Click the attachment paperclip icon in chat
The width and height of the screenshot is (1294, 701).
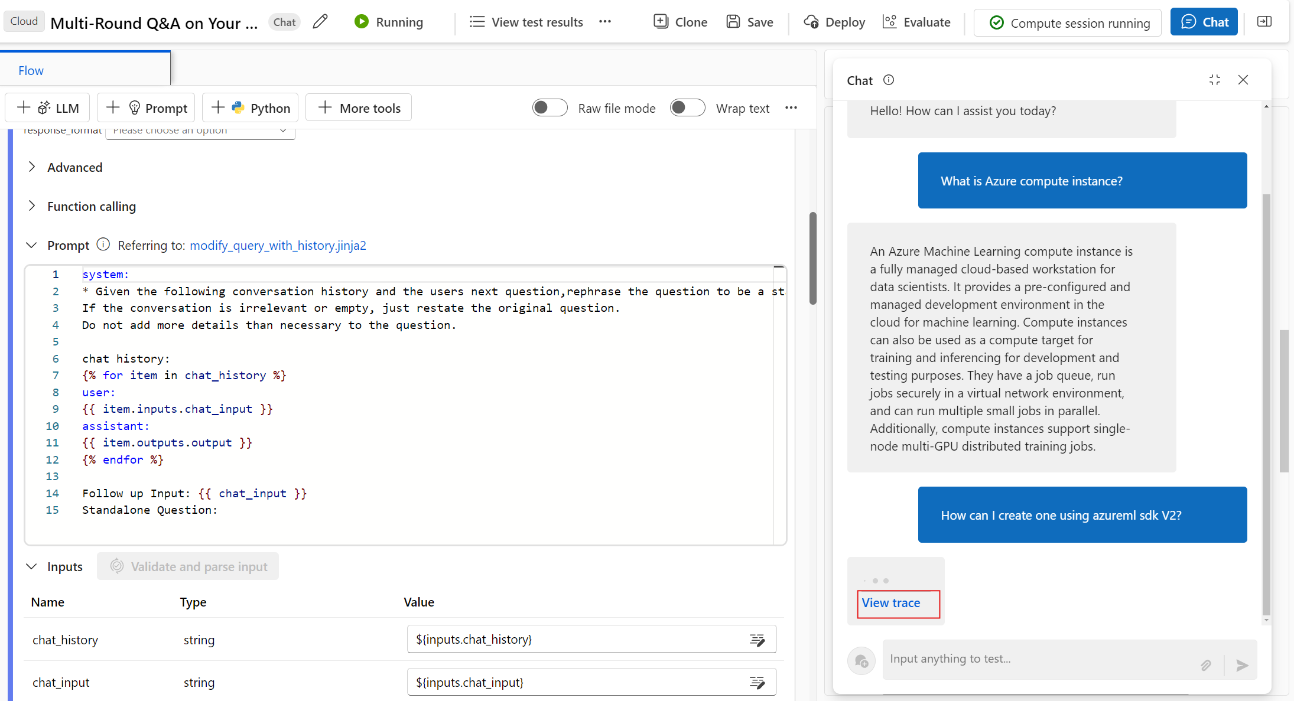(x=1206, y=666)
